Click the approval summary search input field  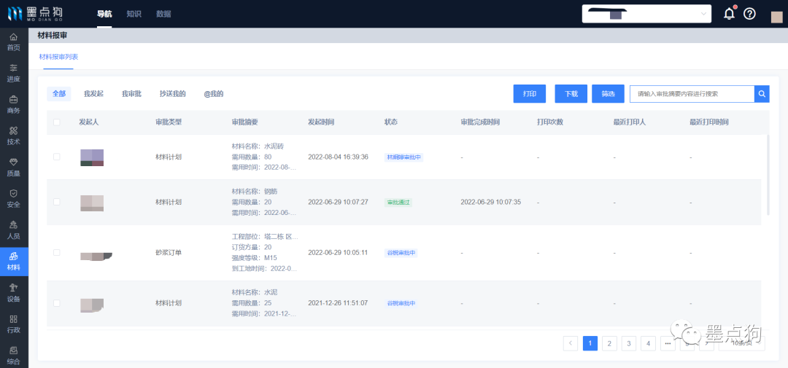[691, 93]
